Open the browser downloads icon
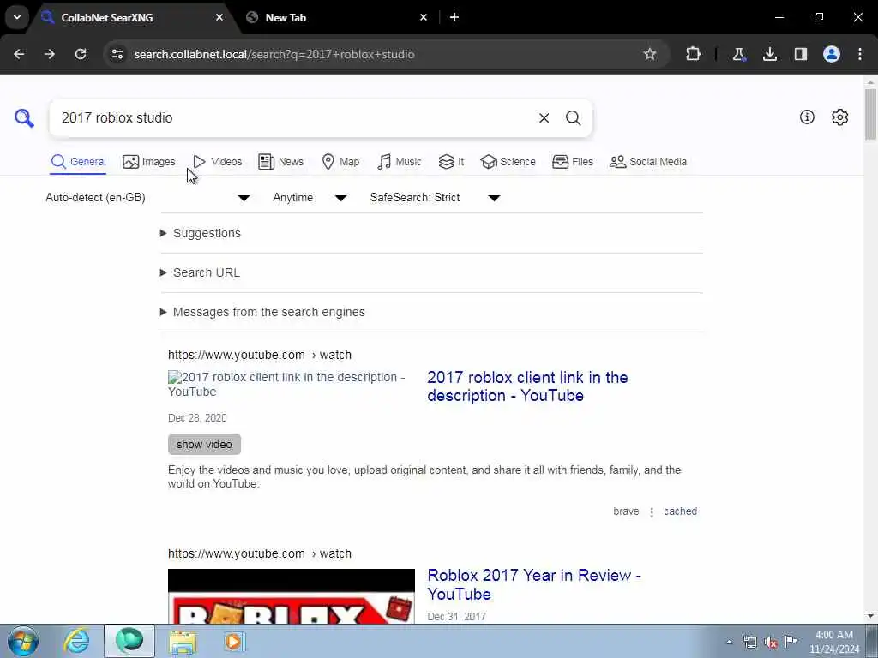The image size is (878, 658). [x=770, y=54]
